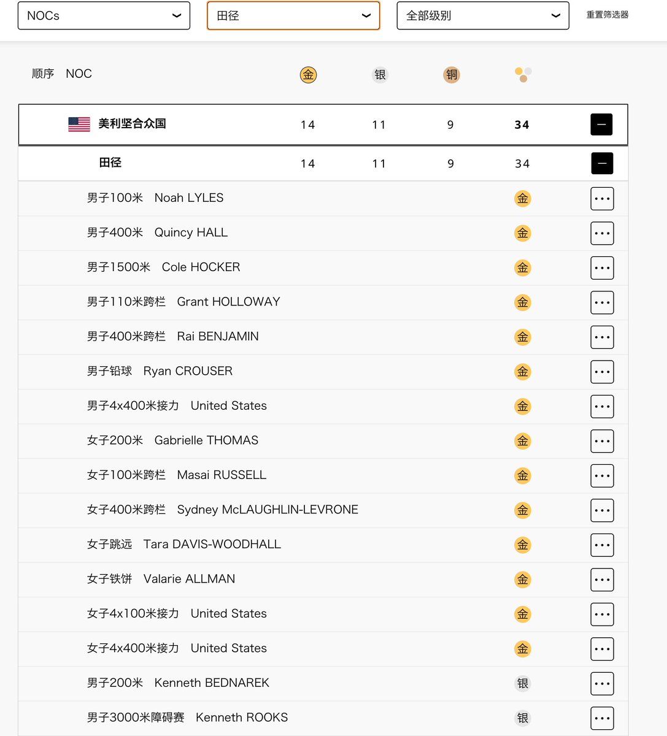Open more options for 女子4x100米接力 row
This screenshot has width=667, height=736.
602,615
